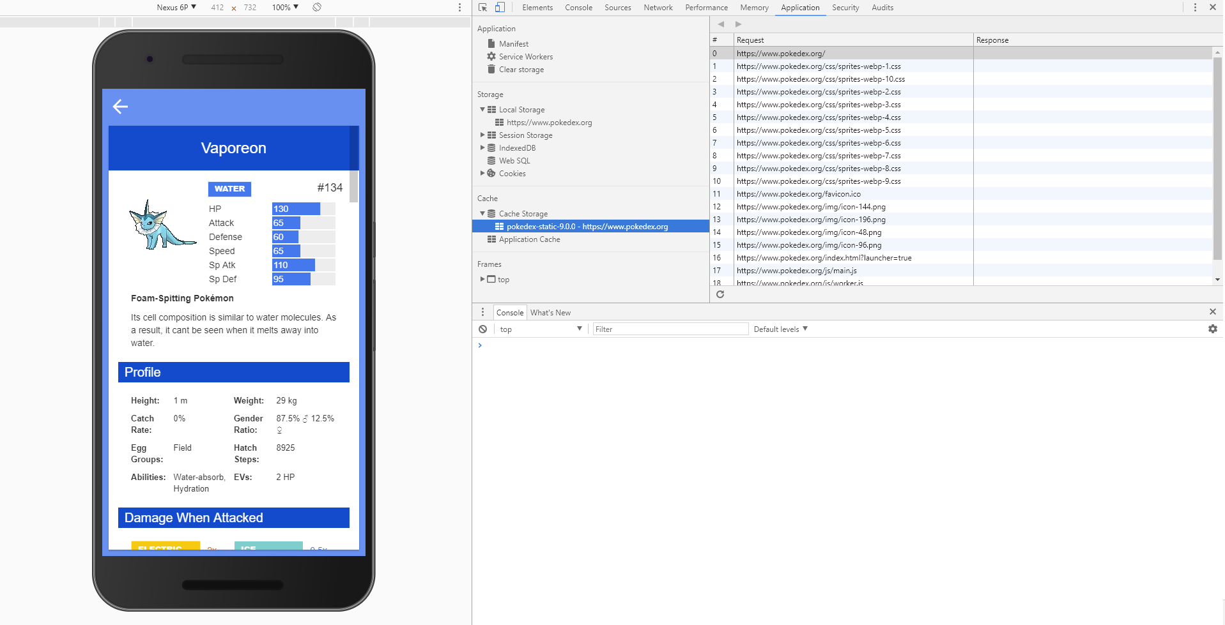Open the Network tab

(x=658, y=8)
